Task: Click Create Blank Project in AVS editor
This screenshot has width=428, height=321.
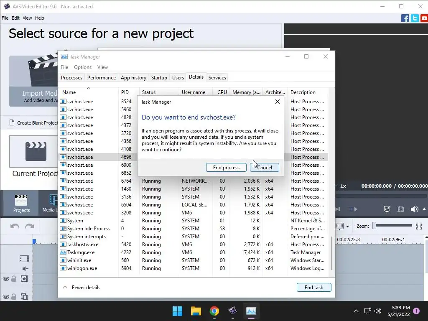Action: point(33,123)
